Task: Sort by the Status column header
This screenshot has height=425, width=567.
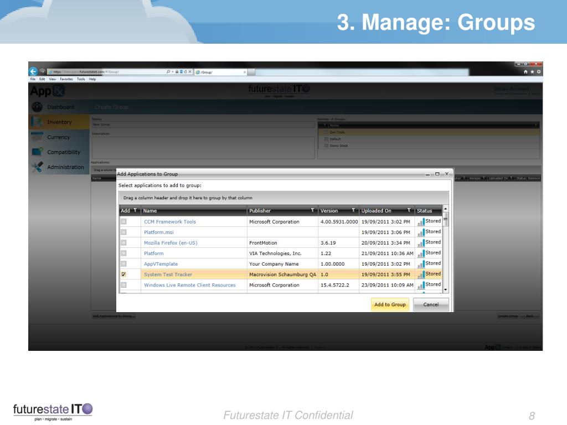Action: [428, 210]
